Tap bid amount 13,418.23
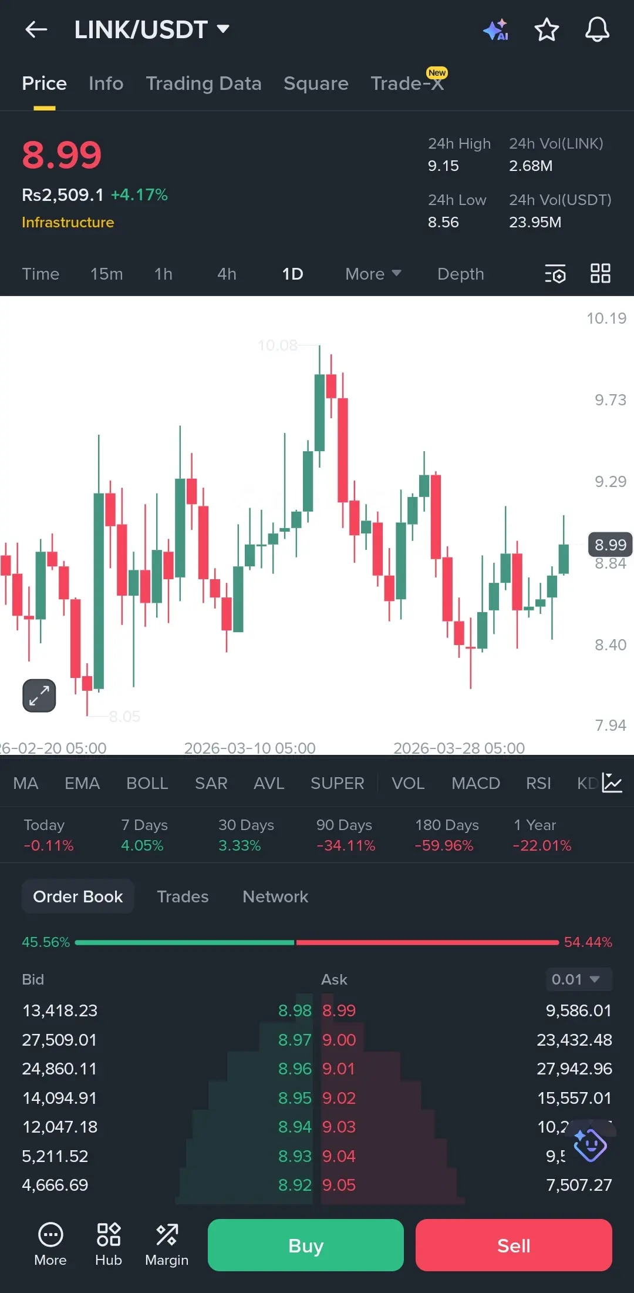Viewport: 634px width, 1293px height. (60, 1010)
